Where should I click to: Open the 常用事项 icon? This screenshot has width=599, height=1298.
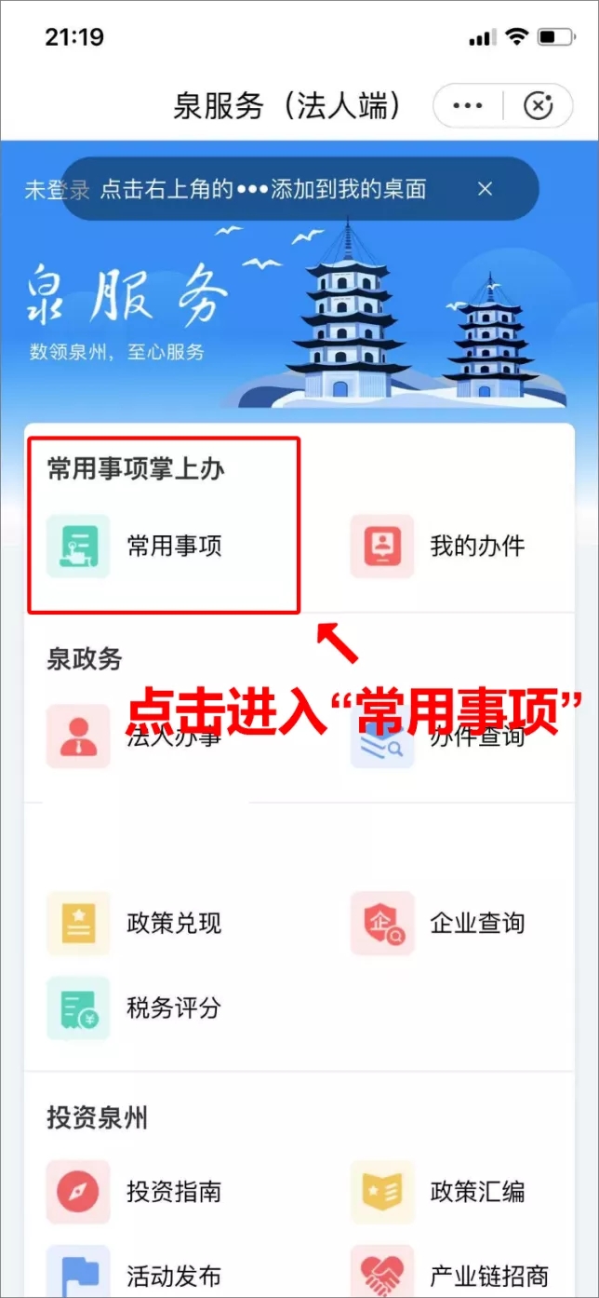(x=78, y=547)
